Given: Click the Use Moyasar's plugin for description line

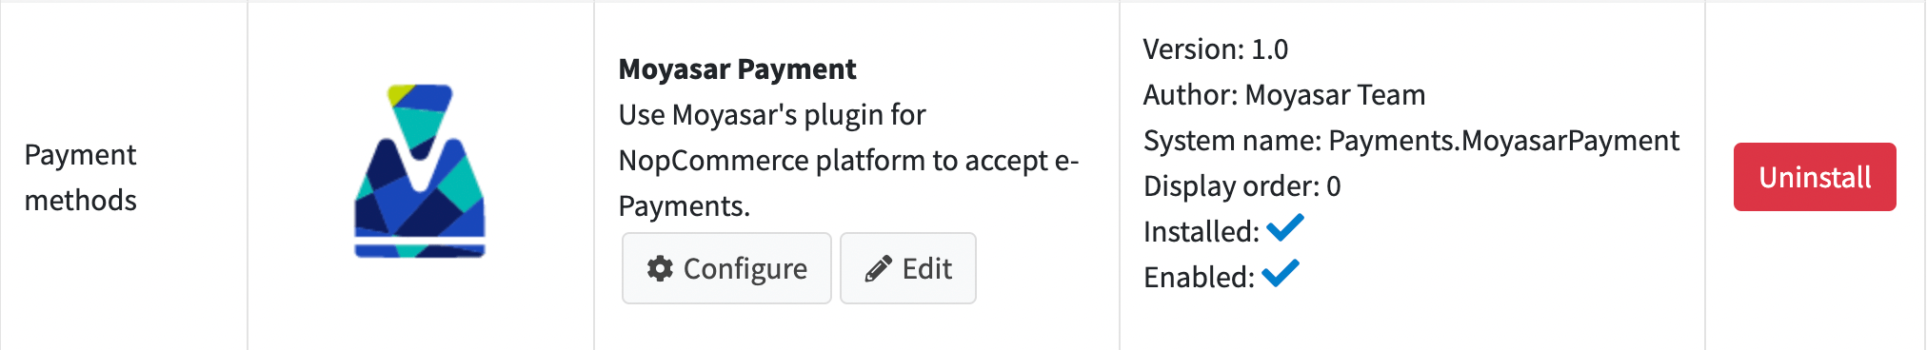Looking at the screenshot, I should [x=772, y=115].
